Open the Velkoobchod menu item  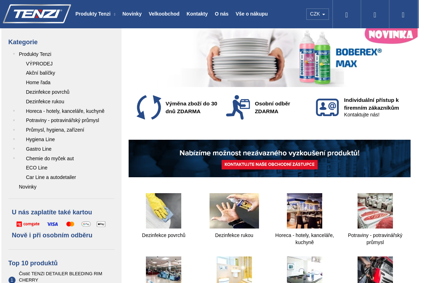click(x=164, y=14)
